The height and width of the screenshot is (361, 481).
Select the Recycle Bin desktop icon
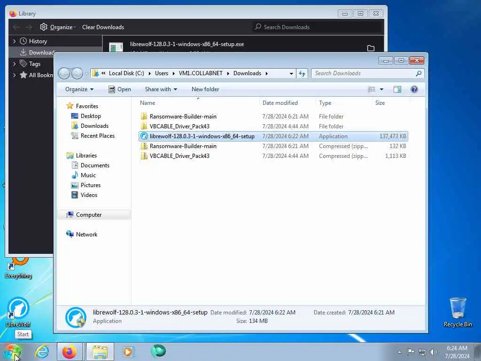coord(458,312)
